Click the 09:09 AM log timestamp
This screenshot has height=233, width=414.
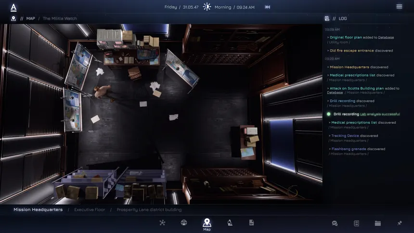tap(332, 29)
